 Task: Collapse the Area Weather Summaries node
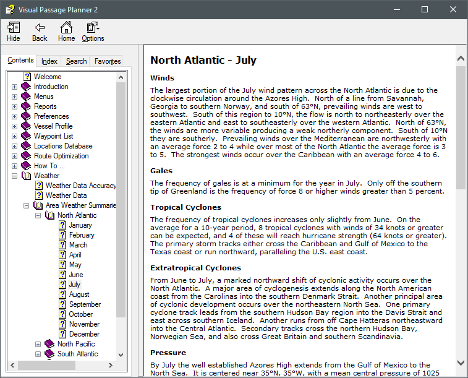27,205
